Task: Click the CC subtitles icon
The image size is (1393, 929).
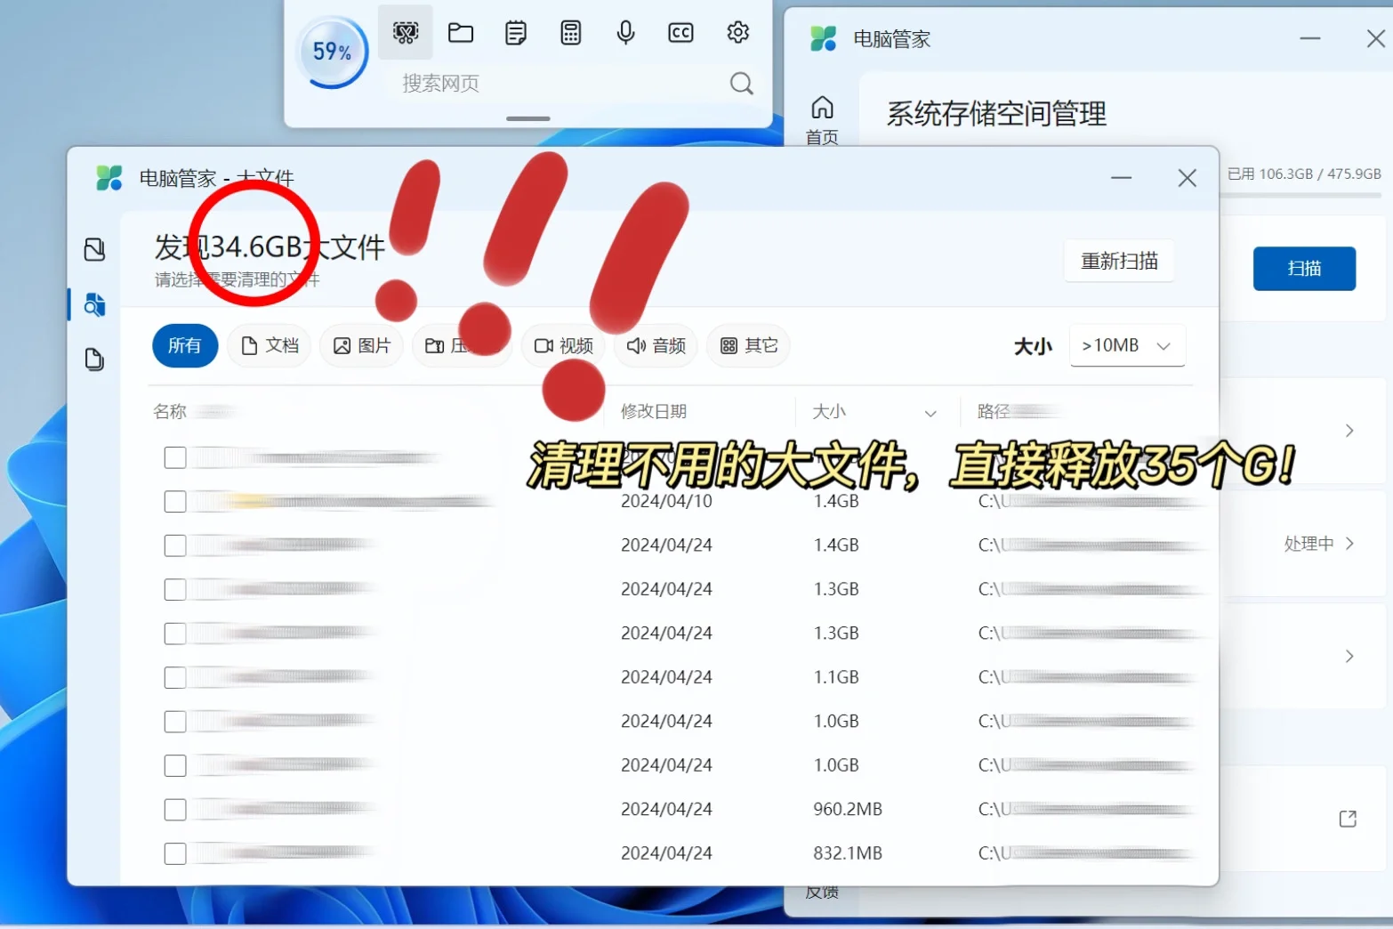Action: coord(680,33)
